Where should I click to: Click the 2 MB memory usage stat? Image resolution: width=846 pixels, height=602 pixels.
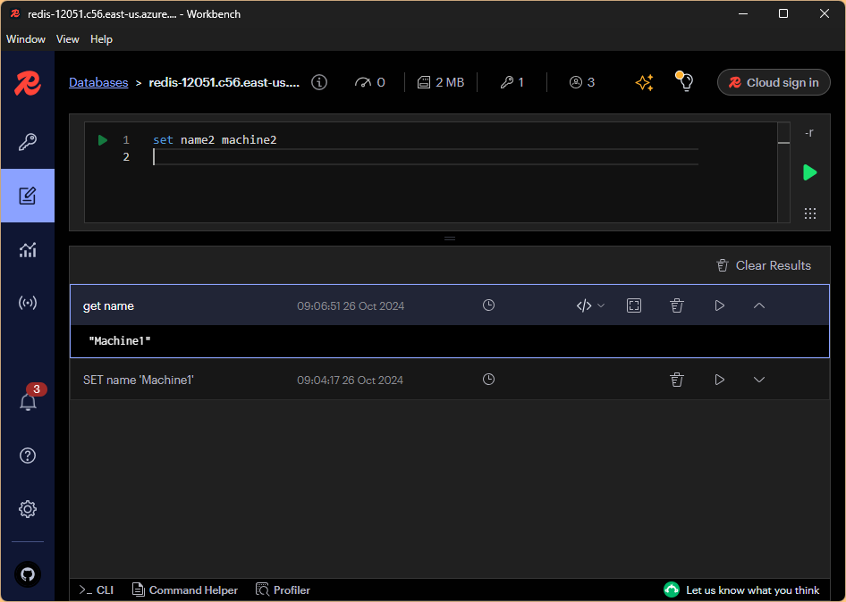pos(441,82)
